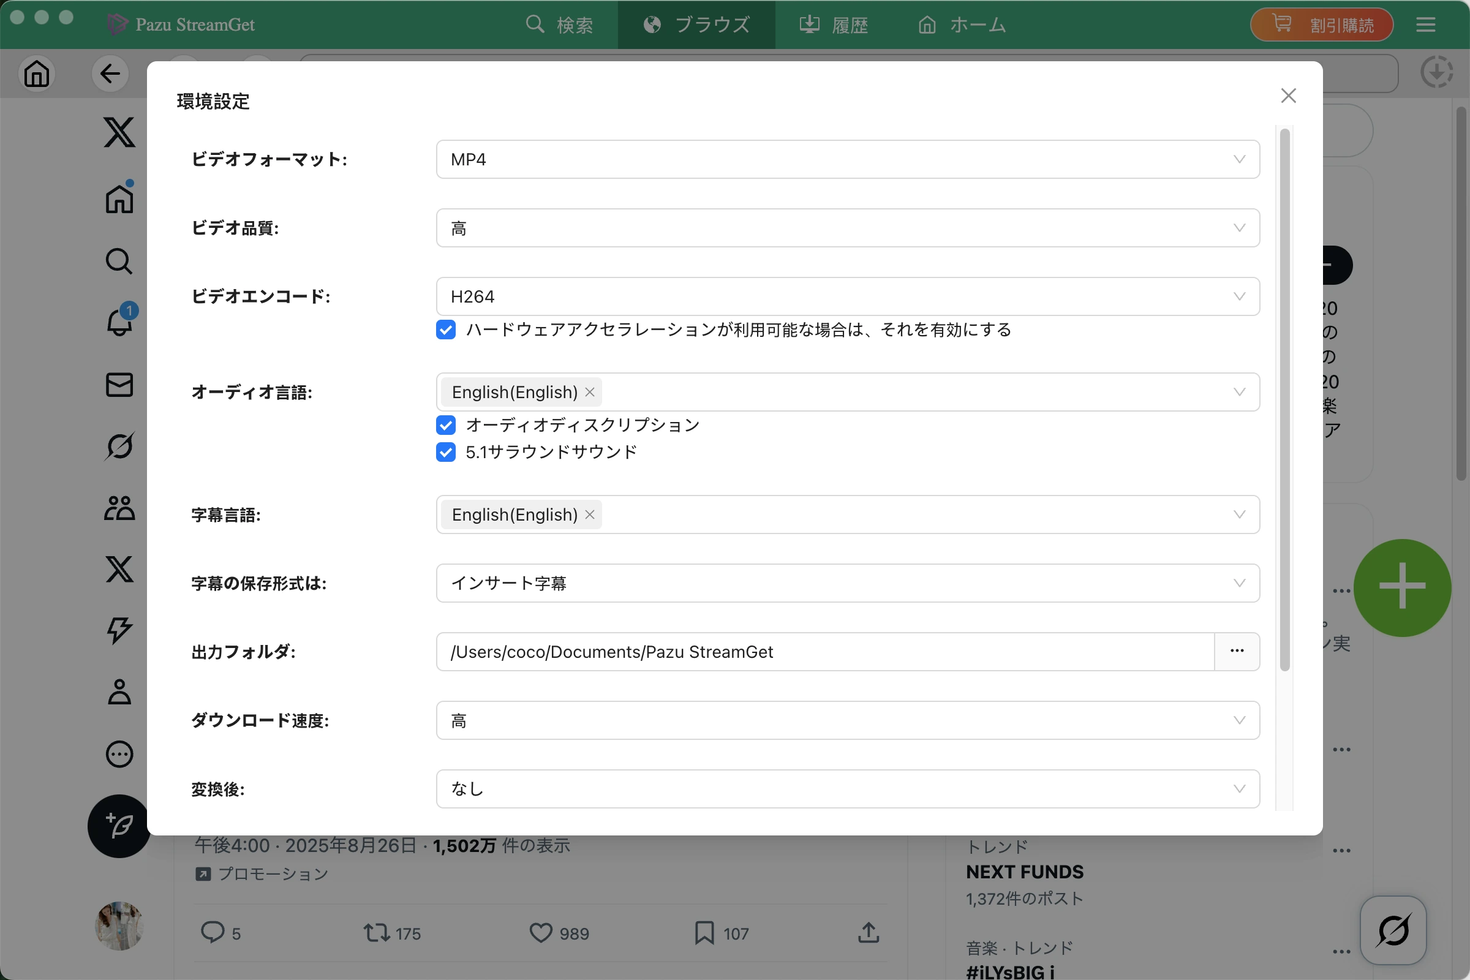Open notifications bell icon

click(119, 321)
